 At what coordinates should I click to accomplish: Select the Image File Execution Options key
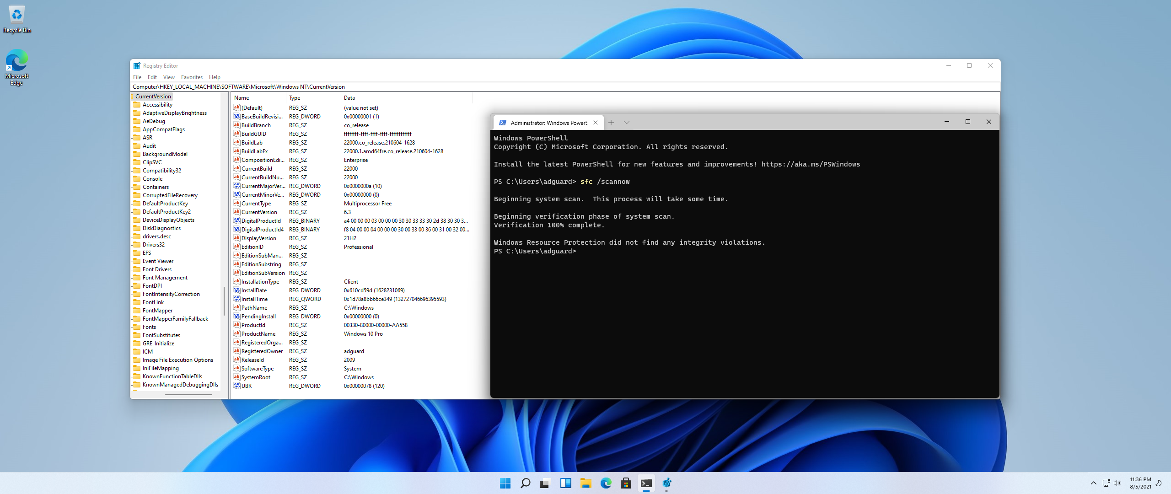178,360
